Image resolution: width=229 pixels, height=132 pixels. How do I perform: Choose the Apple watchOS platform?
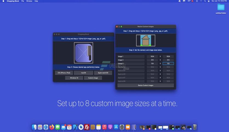coord(103,73)
